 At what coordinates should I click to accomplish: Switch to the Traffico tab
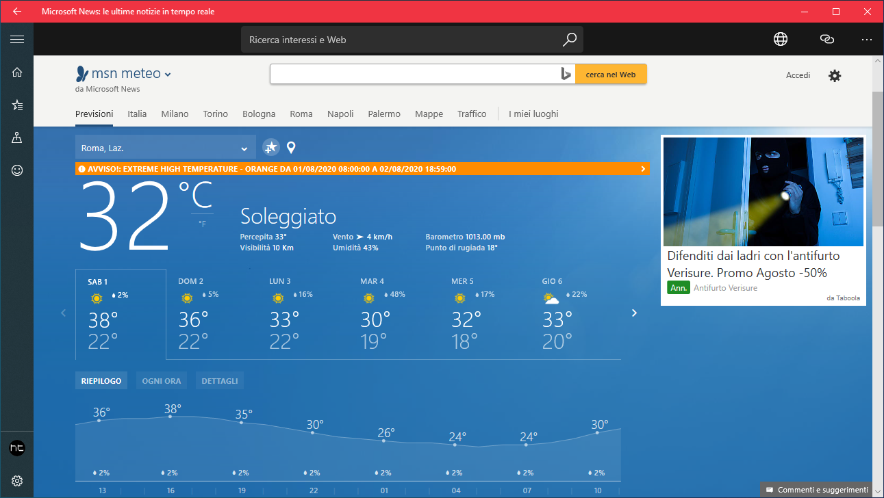click(472, 114)
